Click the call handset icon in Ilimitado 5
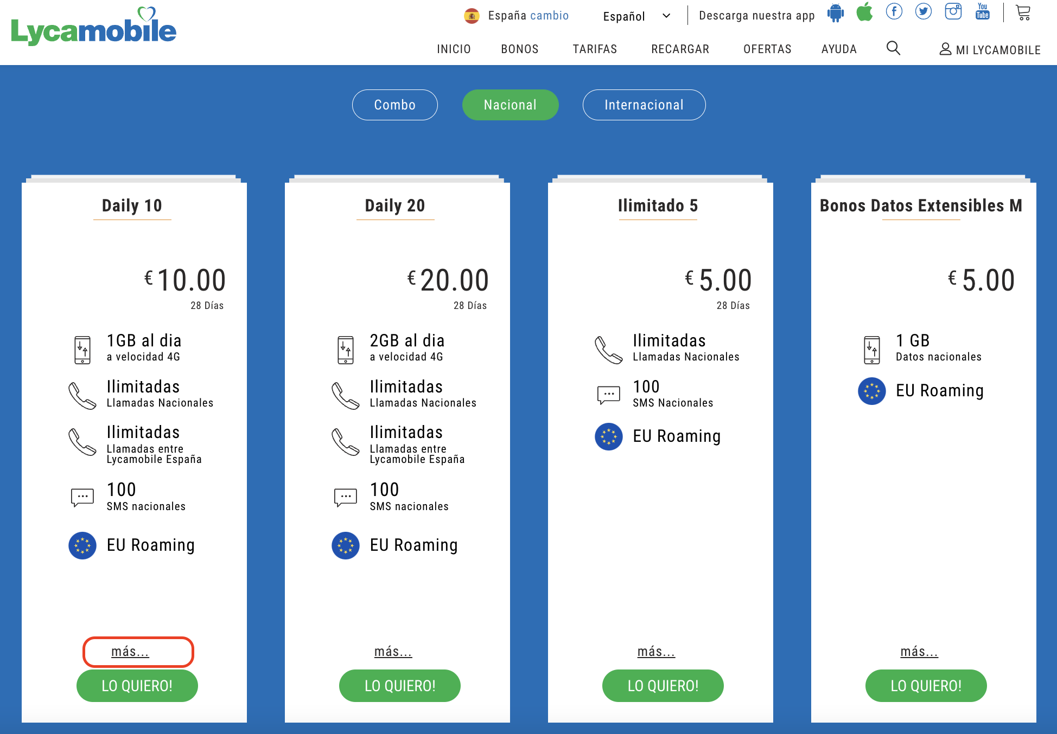Screen dimensions: 1057x734 [x=609, y=350]
